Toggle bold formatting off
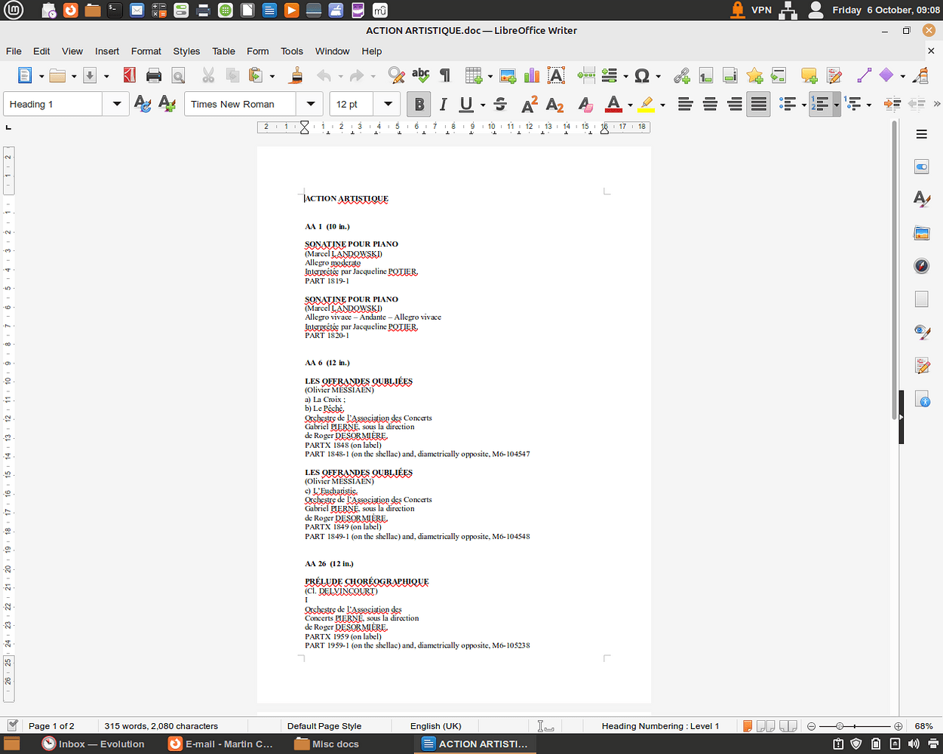This screenshot has height=754, width=943. point(419,104)
